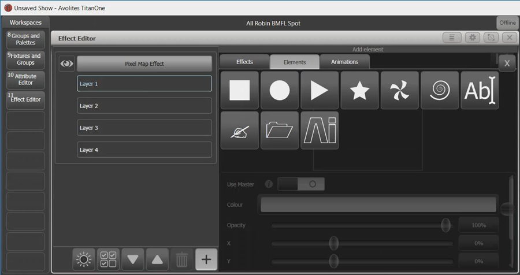Open Fixtures and Groups workspace
Viewport: 520px width, 275px height.
(25, 60)
